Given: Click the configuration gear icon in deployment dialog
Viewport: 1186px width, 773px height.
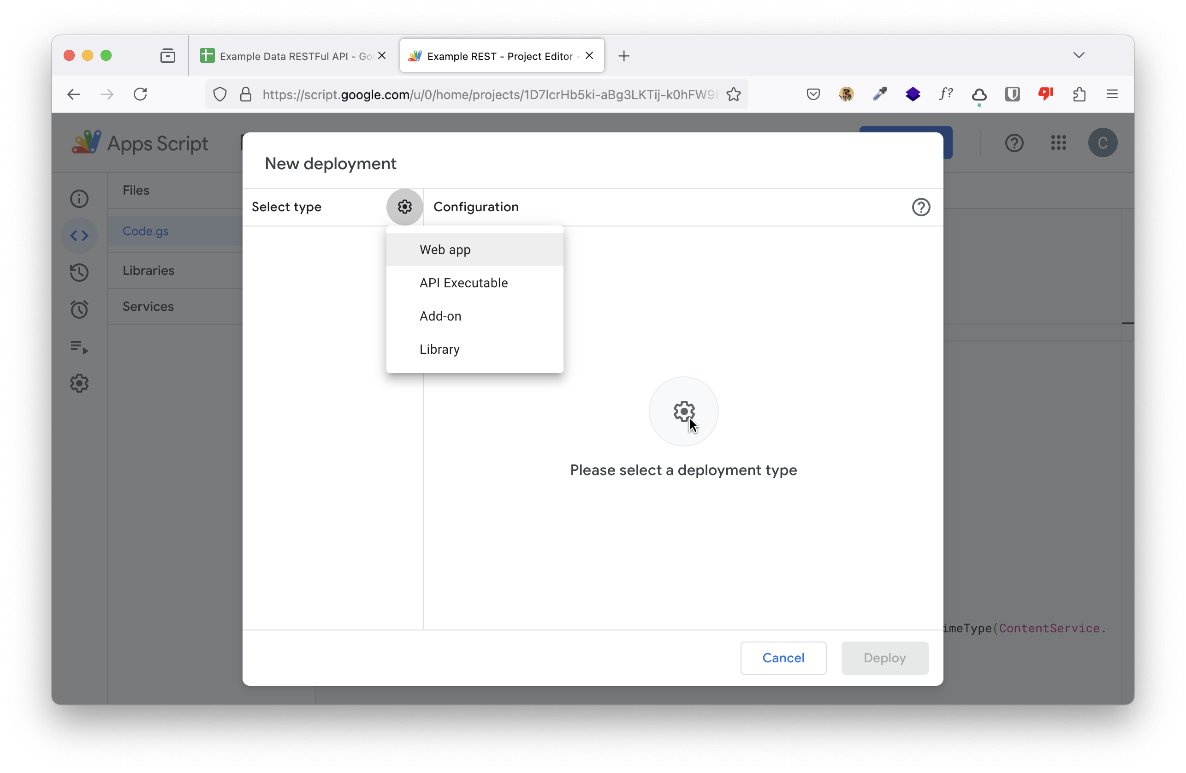Looking at the screenshot, I should coord(404,206).
